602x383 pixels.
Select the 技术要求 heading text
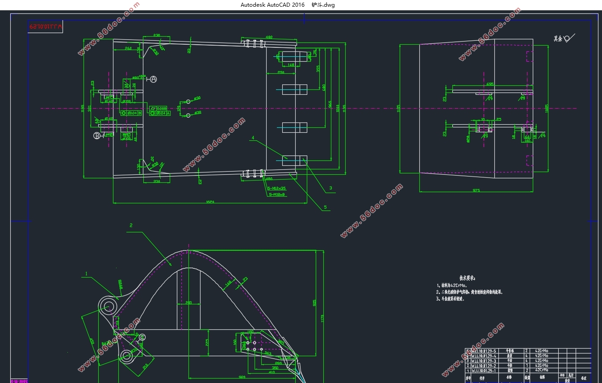click(468, 278)
